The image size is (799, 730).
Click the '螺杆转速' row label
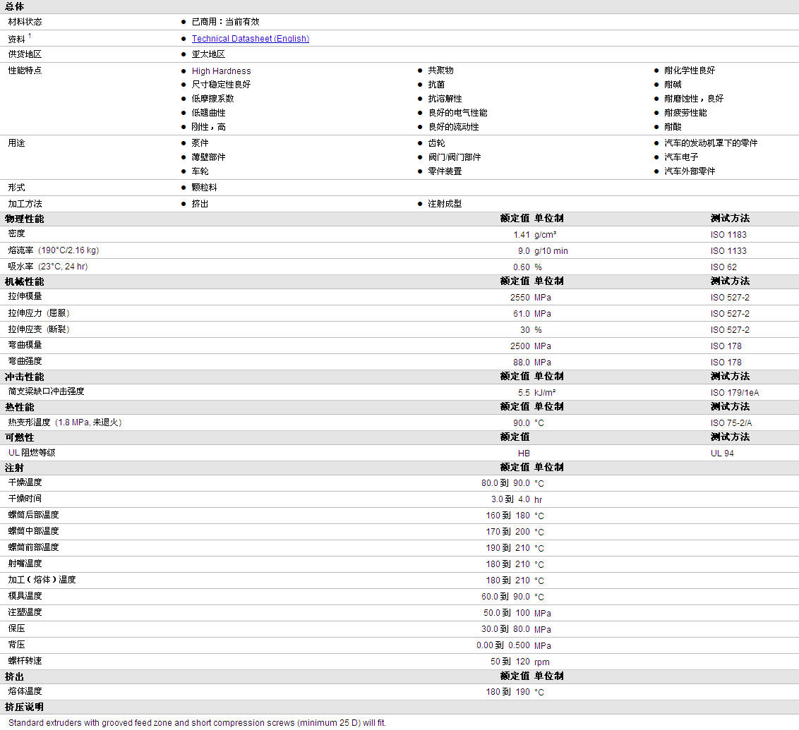(x=25, y=662)
